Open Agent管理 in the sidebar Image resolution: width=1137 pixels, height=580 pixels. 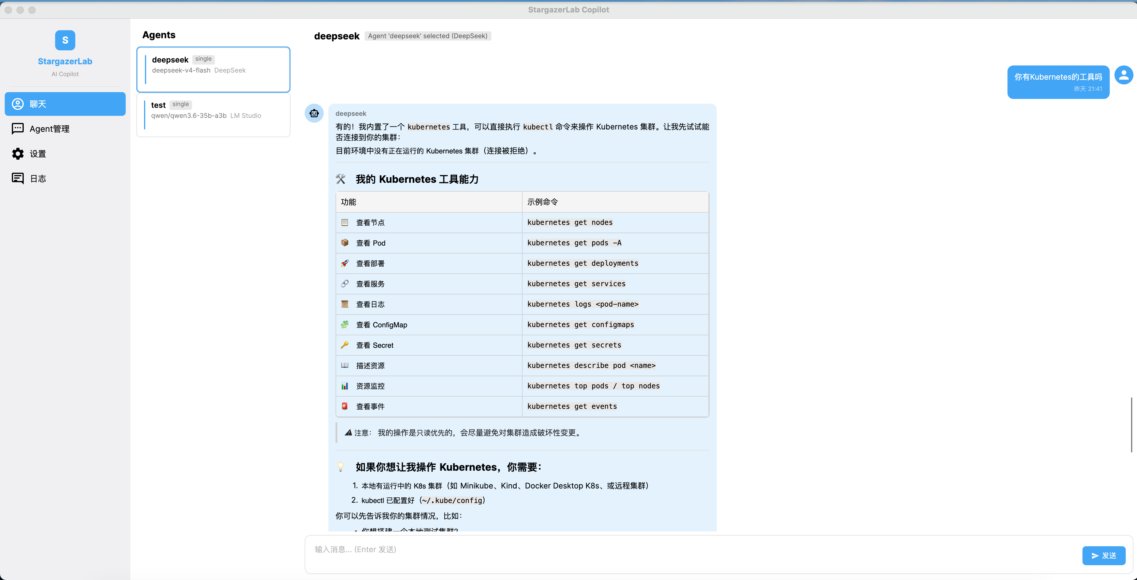coord(65,129)
